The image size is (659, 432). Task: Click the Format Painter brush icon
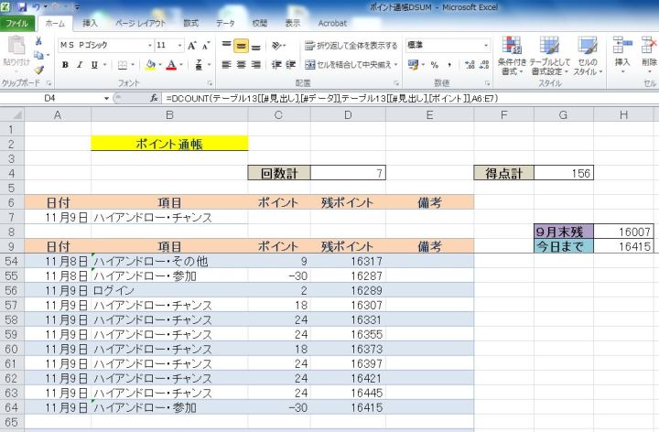(38, 70)
